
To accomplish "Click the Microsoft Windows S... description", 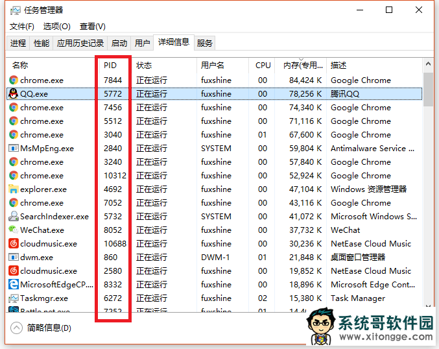I will (374, 216).
